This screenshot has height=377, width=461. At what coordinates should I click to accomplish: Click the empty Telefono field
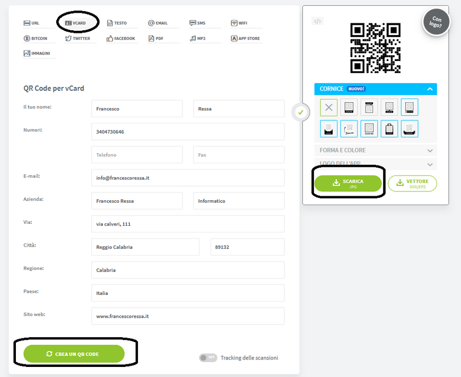[x=137, y=154]
